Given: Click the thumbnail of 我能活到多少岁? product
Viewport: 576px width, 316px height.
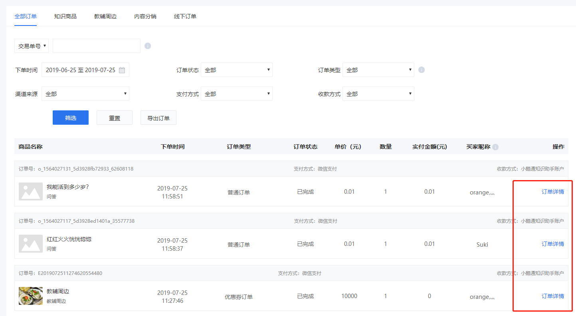Looking at the screenshot, I should 31,191.
